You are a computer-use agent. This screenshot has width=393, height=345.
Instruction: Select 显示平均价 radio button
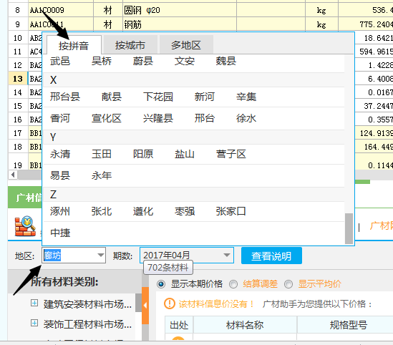[x=288, y=284]
